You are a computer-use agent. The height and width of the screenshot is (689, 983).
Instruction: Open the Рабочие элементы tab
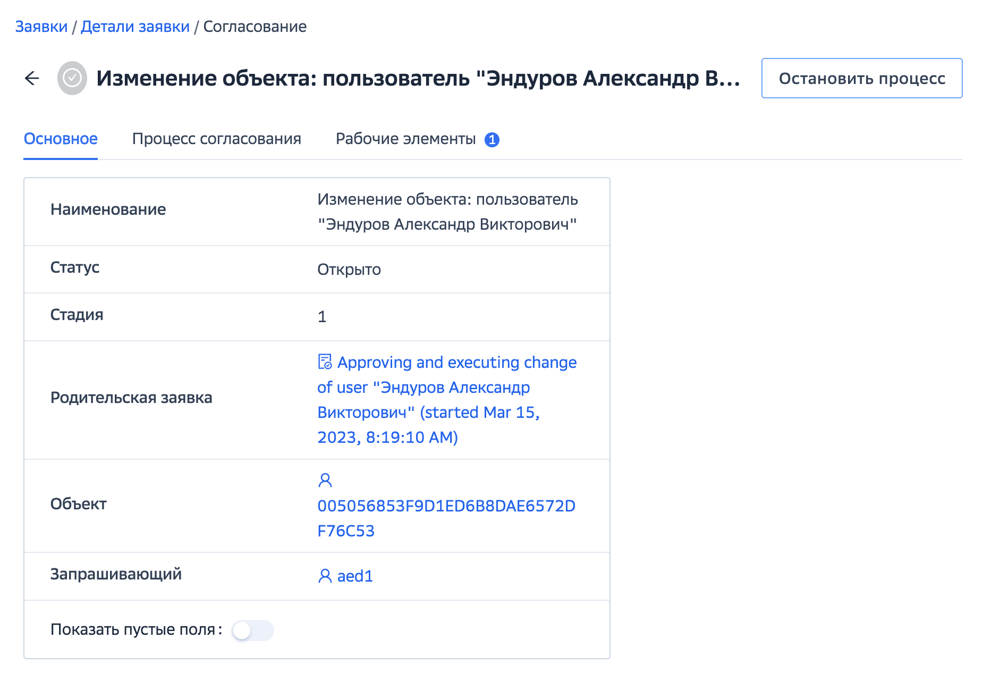[x=405, y=139]
